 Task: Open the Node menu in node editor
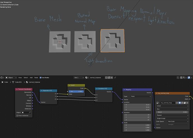pos(36,78)
